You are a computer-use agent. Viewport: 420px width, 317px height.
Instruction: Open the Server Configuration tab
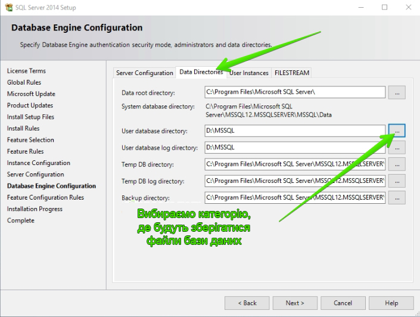click(x=144, y=73)
